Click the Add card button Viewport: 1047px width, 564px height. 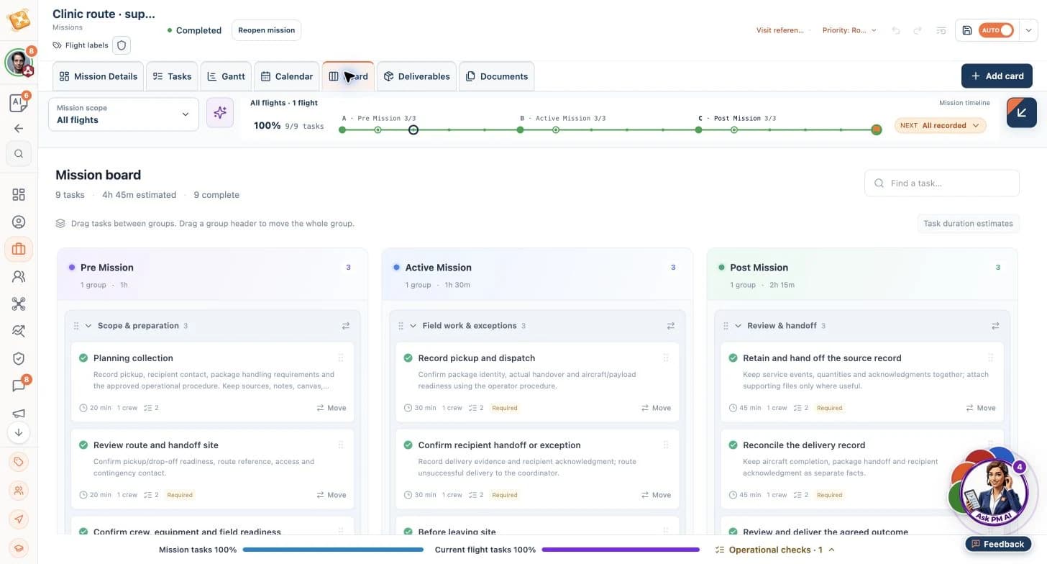(997, 76)
